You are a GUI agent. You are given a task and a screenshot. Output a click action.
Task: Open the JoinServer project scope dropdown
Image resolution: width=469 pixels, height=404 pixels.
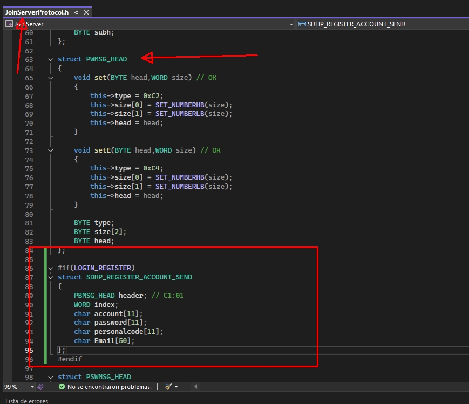[x=291, y=24]
